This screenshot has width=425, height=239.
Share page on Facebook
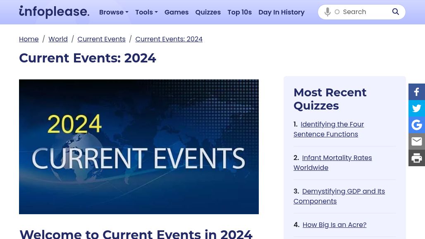416,92
